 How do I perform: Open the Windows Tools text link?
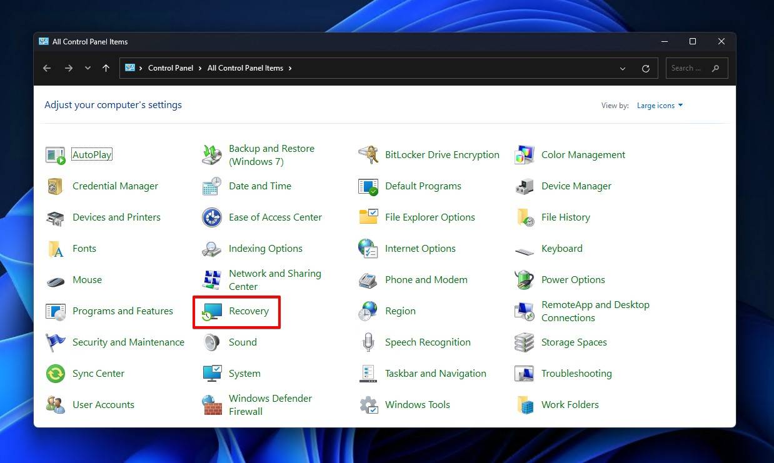418,405
